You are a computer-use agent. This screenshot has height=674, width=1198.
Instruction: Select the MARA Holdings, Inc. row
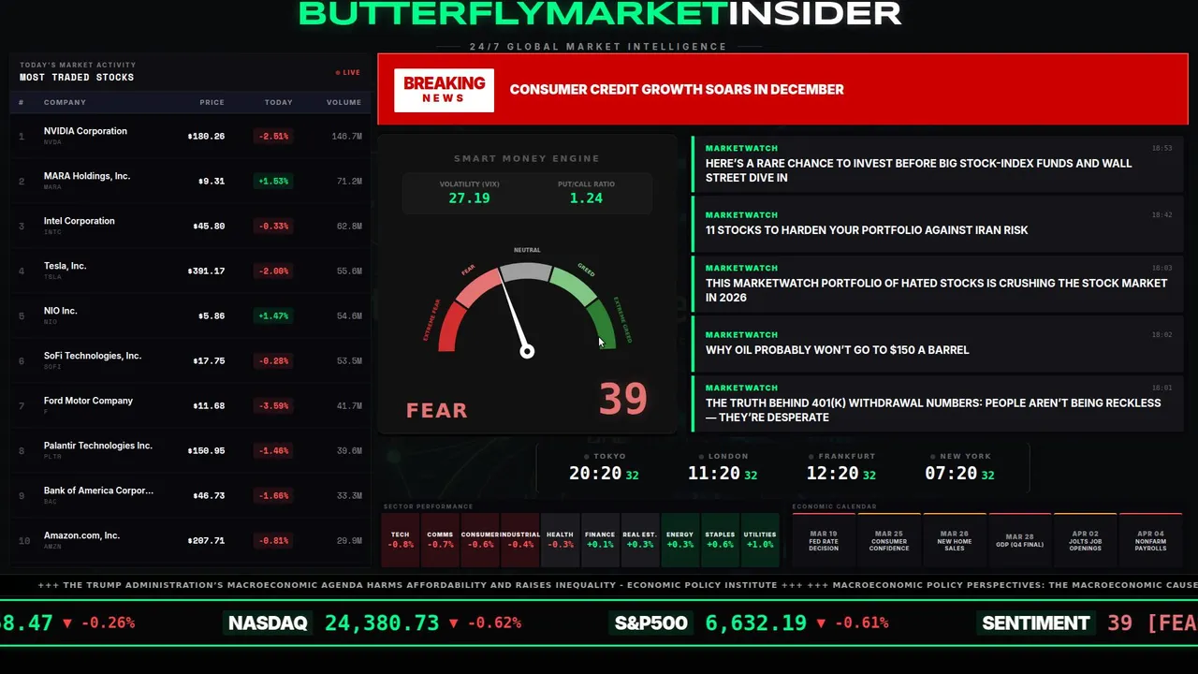click(x=190, y=181)
